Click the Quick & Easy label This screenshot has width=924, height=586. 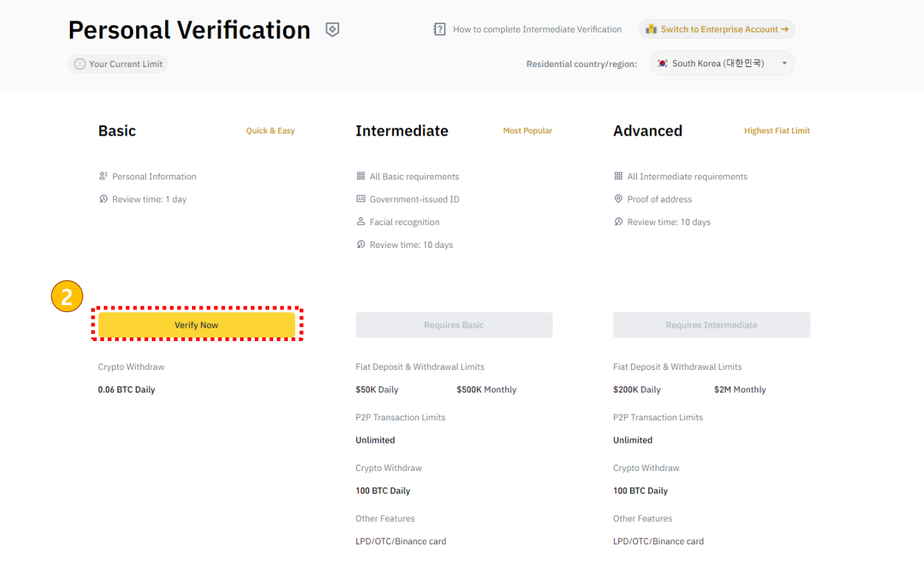(x=270, y=131)
